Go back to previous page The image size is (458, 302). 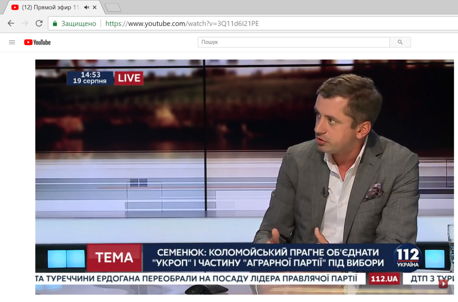pyautogui.click(x=11, y=24)
